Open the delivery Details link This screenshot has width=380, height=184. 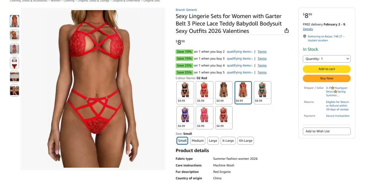click(308, 29)
